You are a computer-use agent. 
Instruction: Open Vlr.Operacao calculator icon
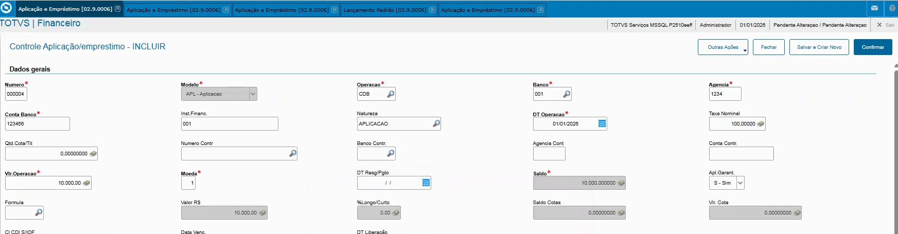pos(86,183)
